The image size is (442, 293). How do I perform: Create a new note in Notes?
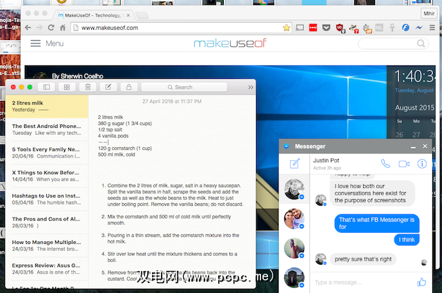[108, 87]
